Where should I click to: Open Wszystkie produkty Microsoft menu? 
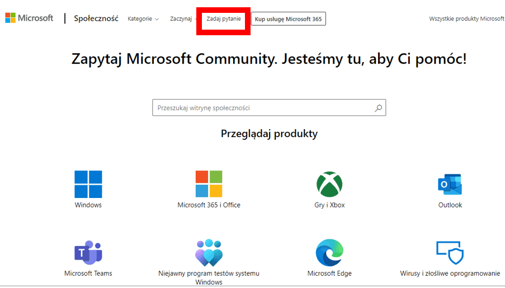[466, 18]
